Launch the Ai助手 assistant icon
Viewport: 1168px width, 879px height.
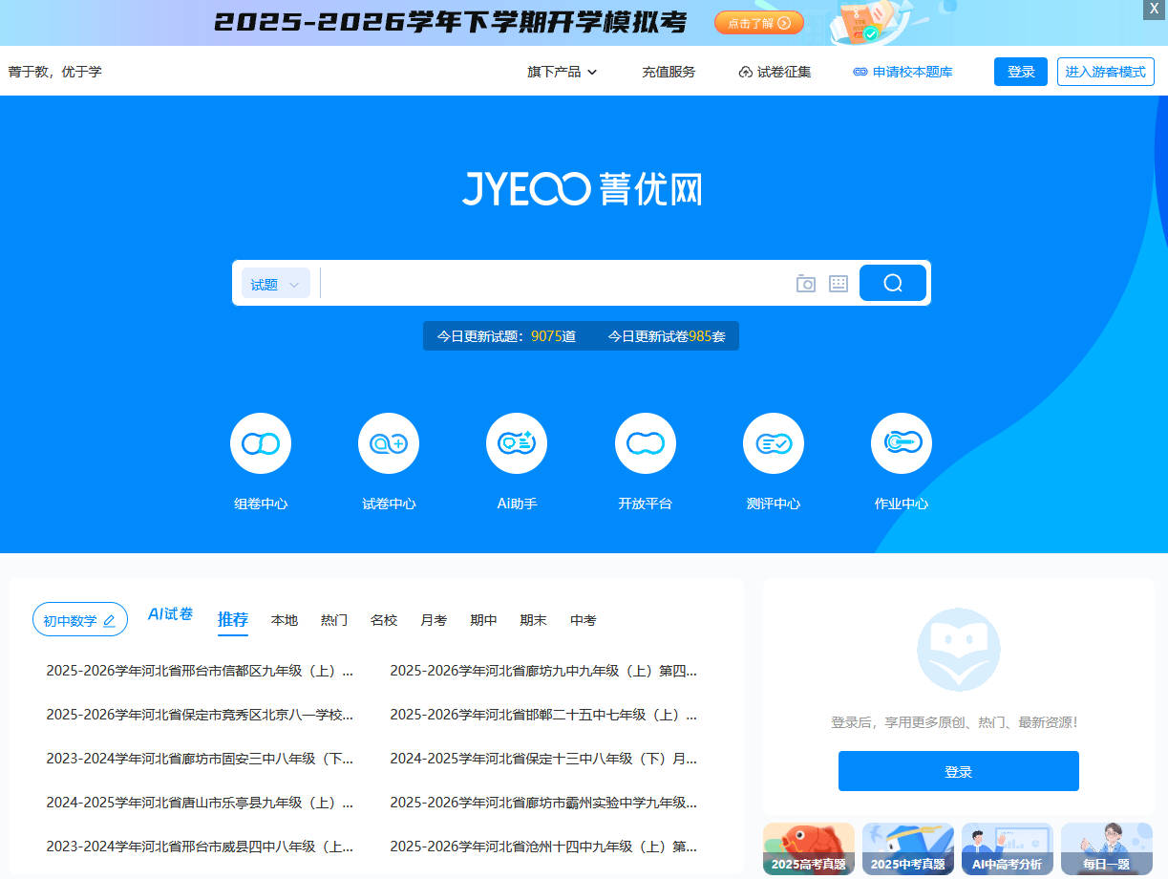point(516,442)
